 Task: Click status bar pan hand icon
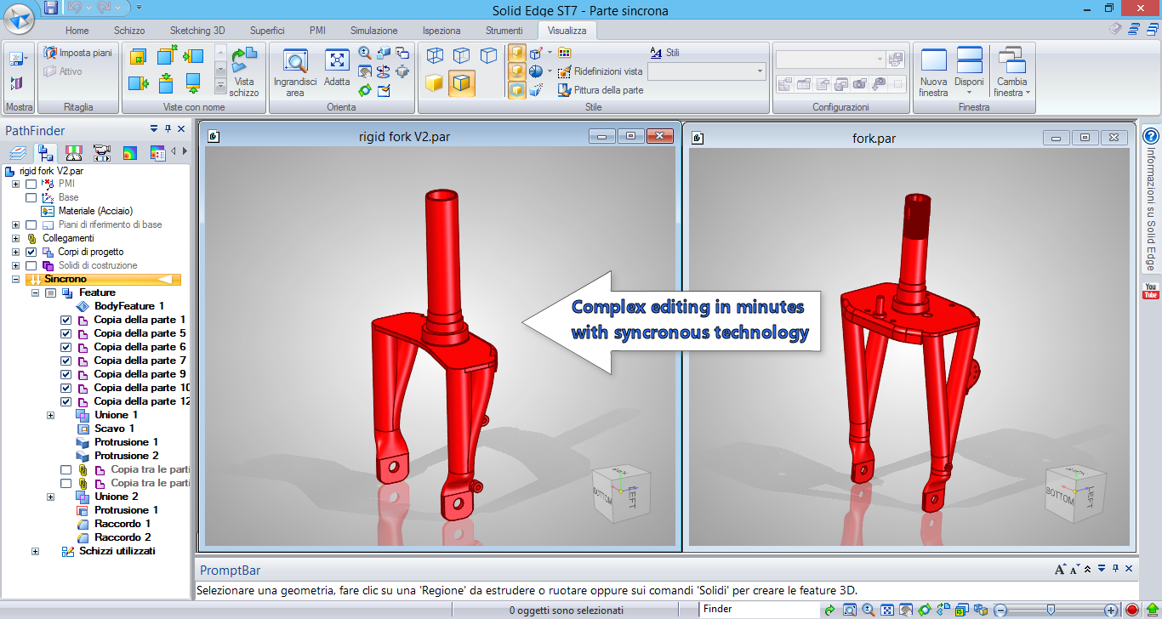pos(905,610)
